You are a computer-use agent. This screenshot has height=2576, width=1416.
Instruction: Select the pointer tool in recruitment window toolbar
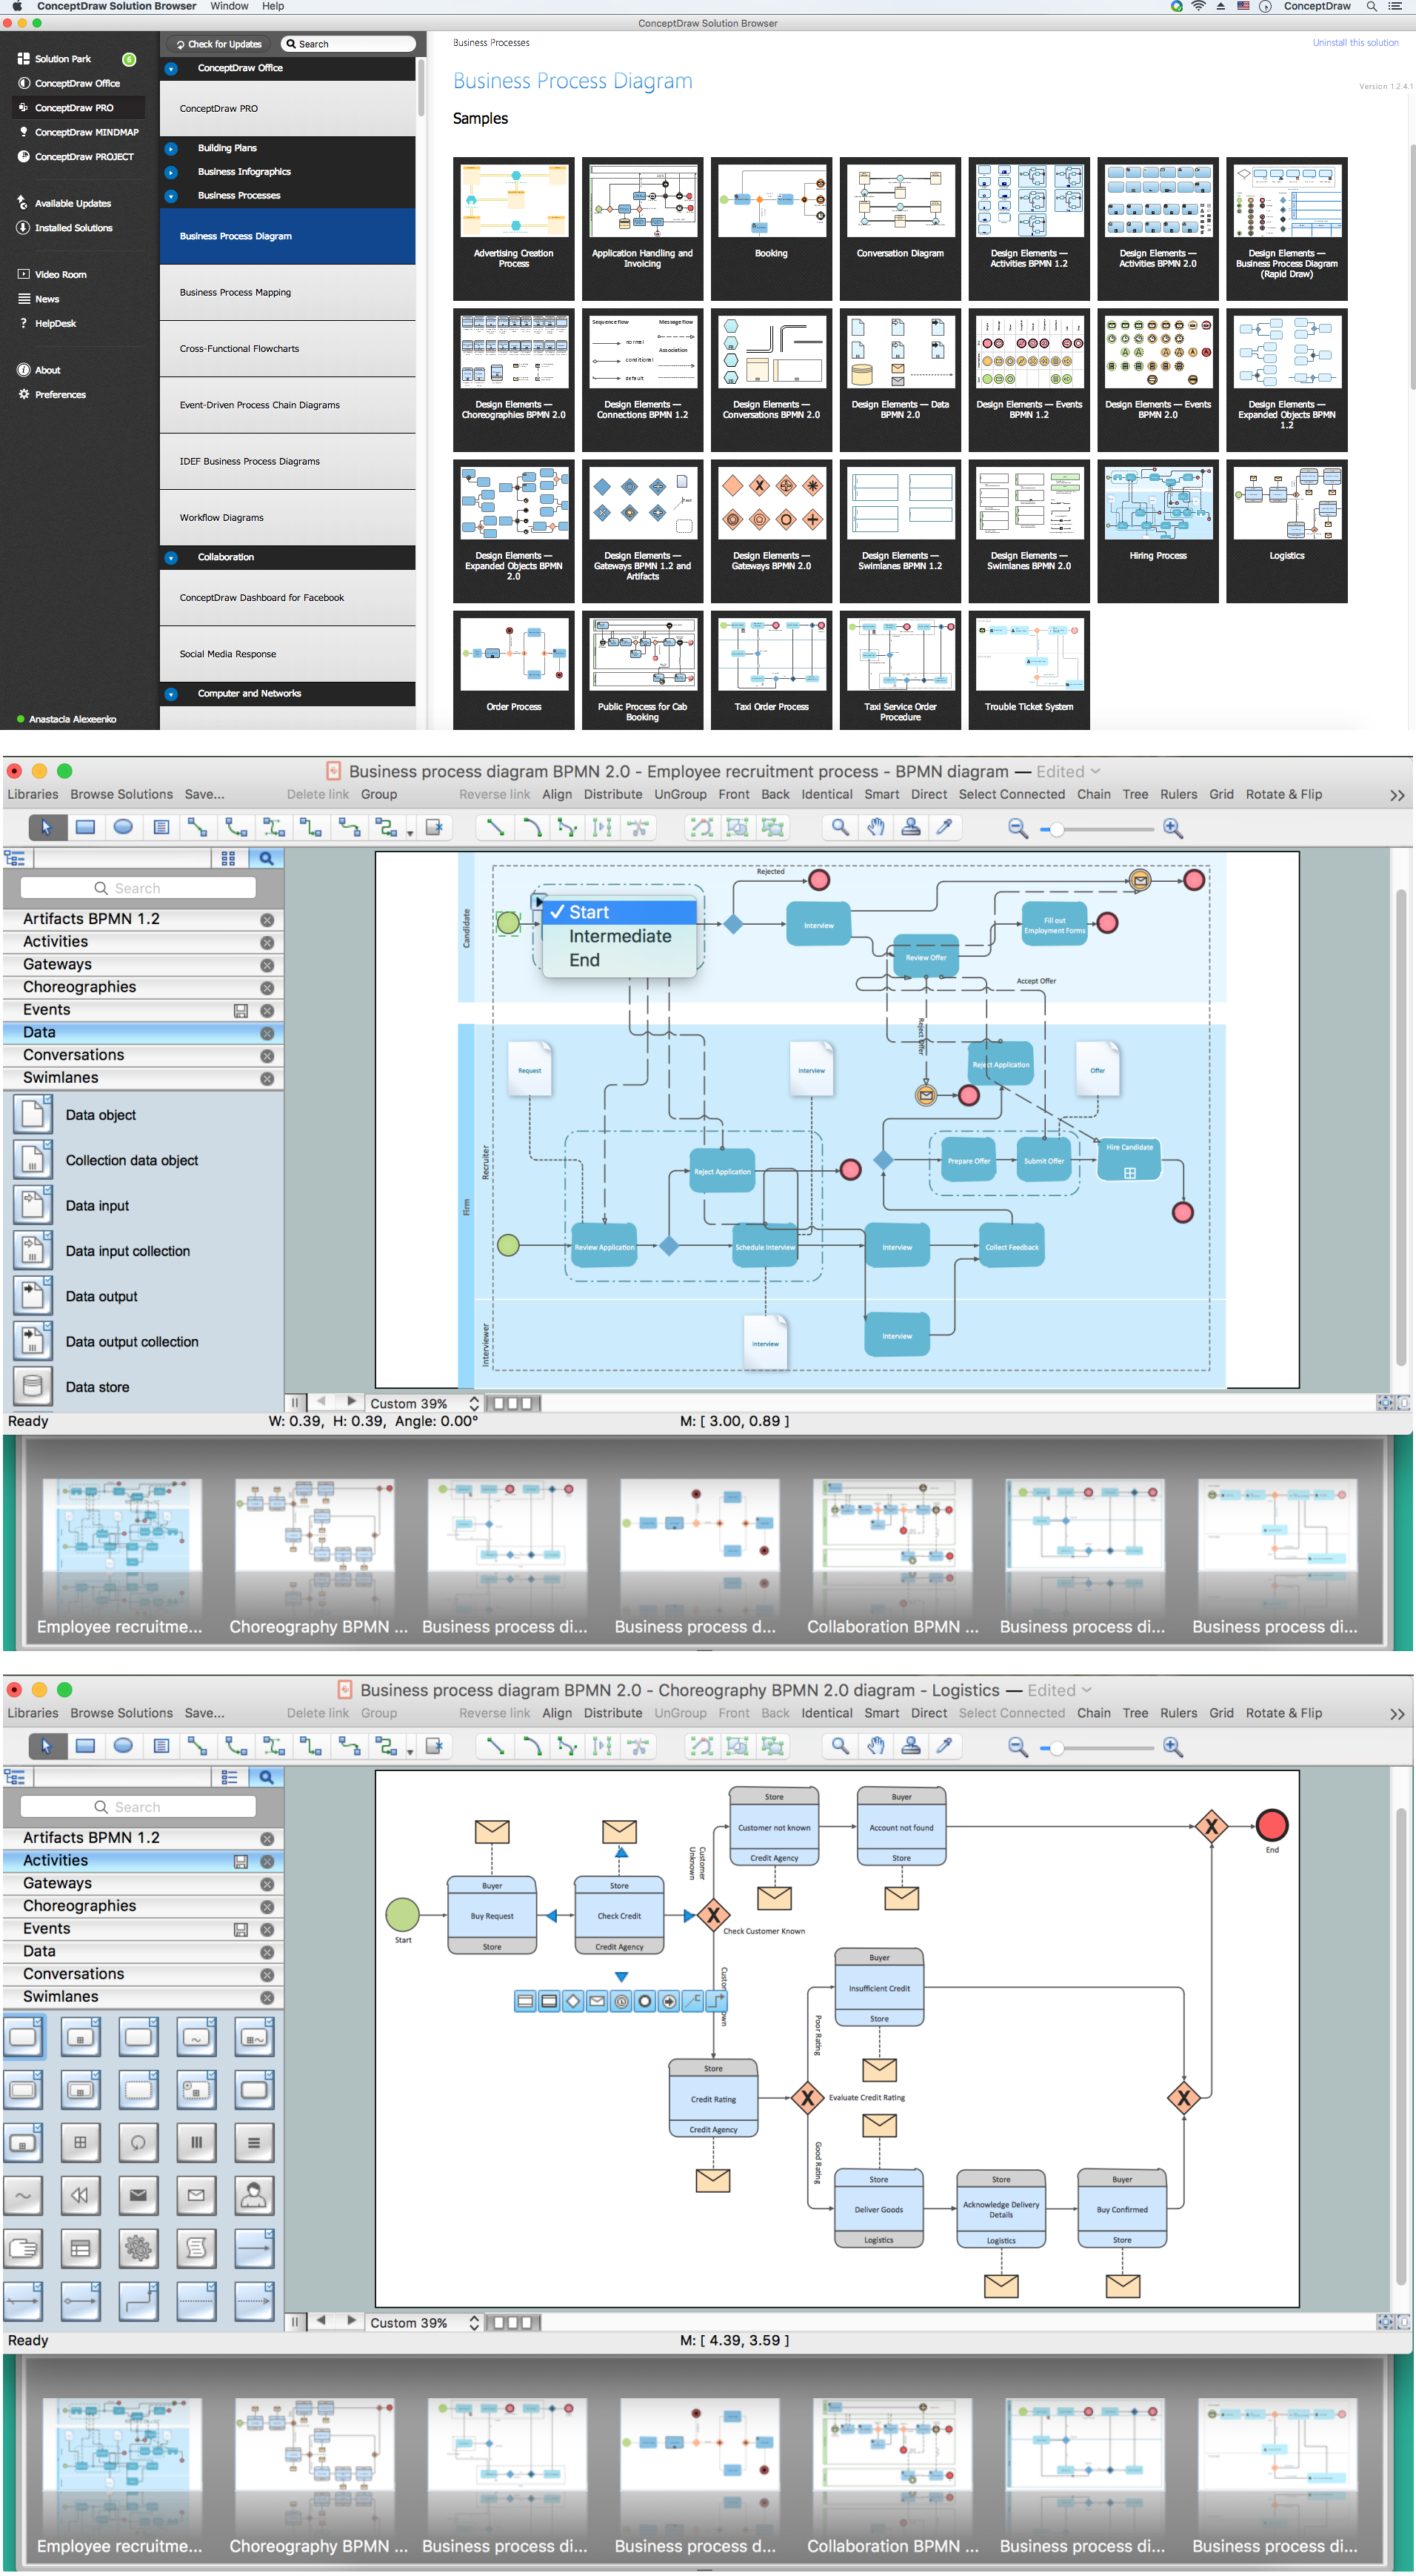(46, 827)
